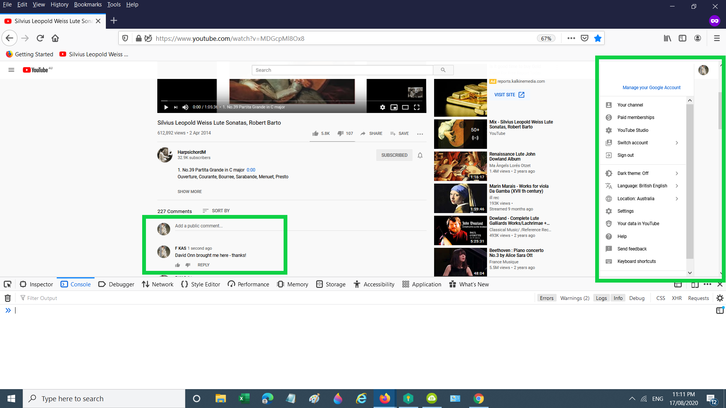726x408 pixels.
Task: Open video player settings gear
Action: [383, 107]
